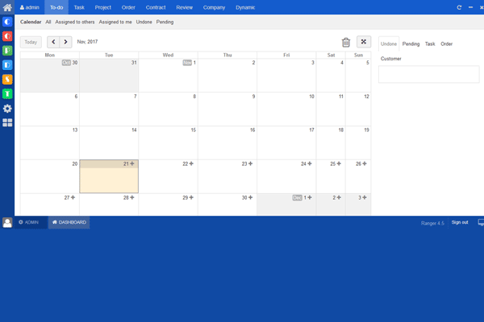This screenshot has height=322, width=484.
Task: Click the orange S app icon in the sidebar
Action: coord(7,79)
